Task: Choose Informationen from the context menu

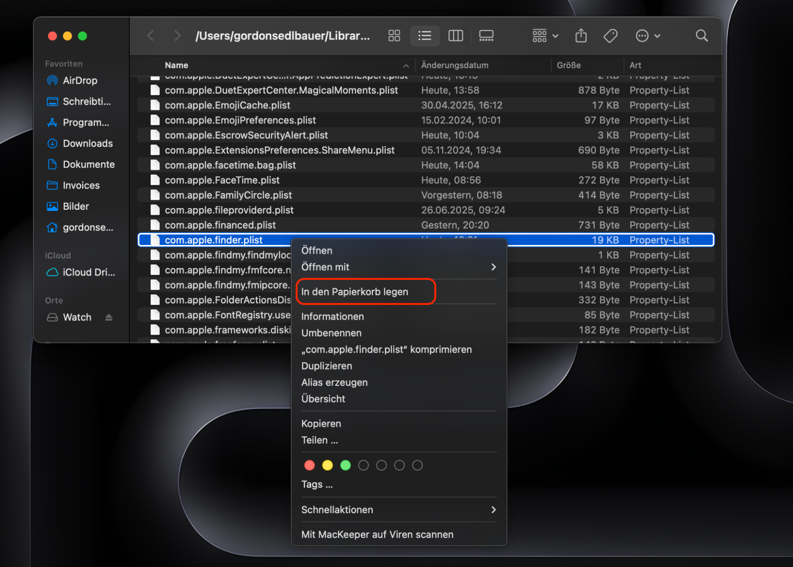Action: point(332,316)
